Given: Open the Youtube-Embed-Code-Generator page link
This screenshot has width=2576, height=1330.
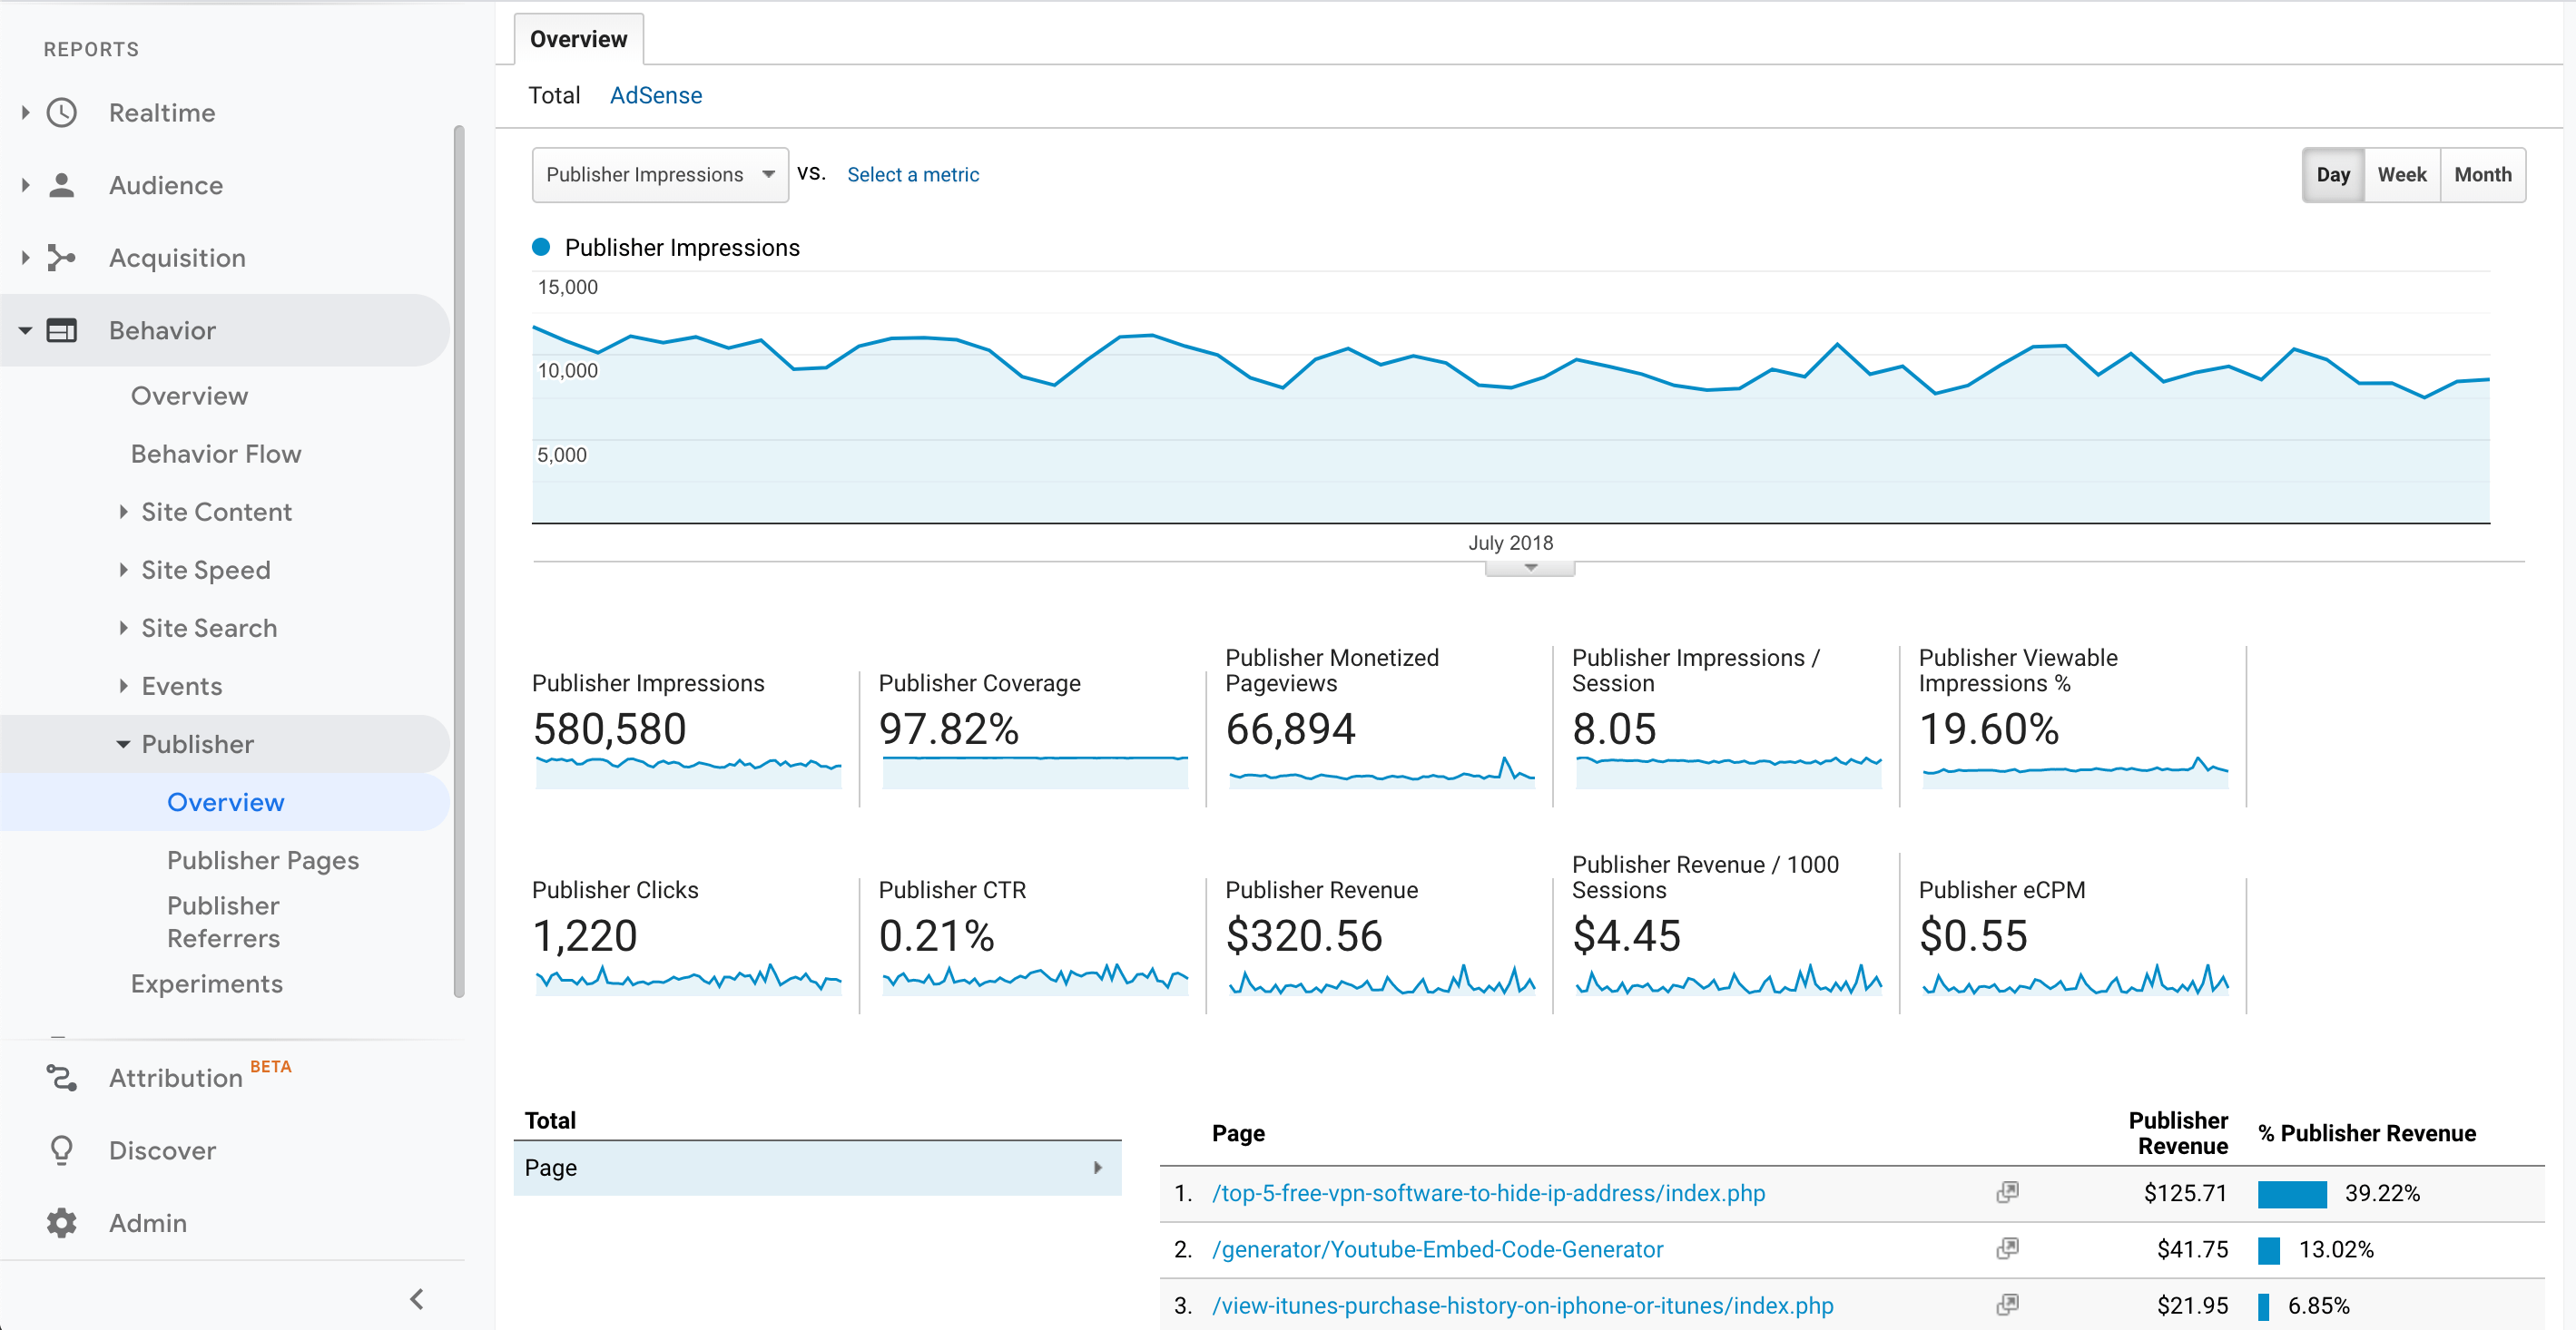Looking at the screenshot, I should 1437,1249.
